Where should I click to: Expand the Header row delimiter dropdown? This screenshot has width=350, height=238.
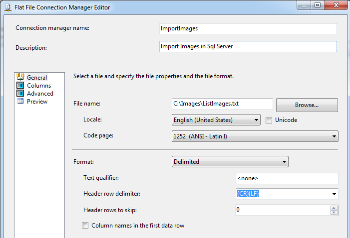pos(334,194)
